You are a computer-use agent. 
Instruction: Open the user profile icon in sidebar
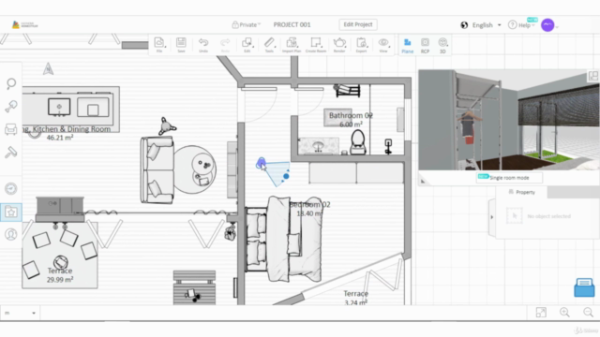(11, 234)
